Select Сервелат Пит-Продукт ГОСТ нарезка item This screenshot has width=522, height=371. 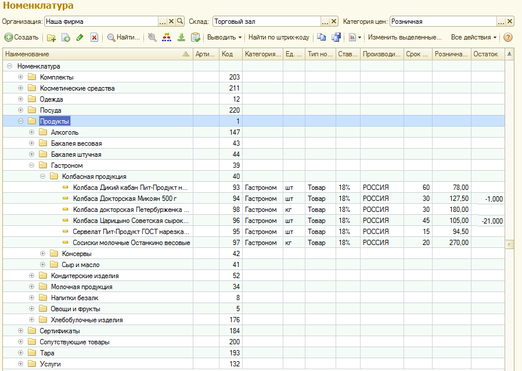(254, 231)
